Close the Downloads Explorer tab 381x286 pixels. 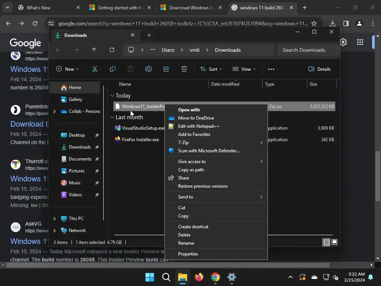point(133,35)
